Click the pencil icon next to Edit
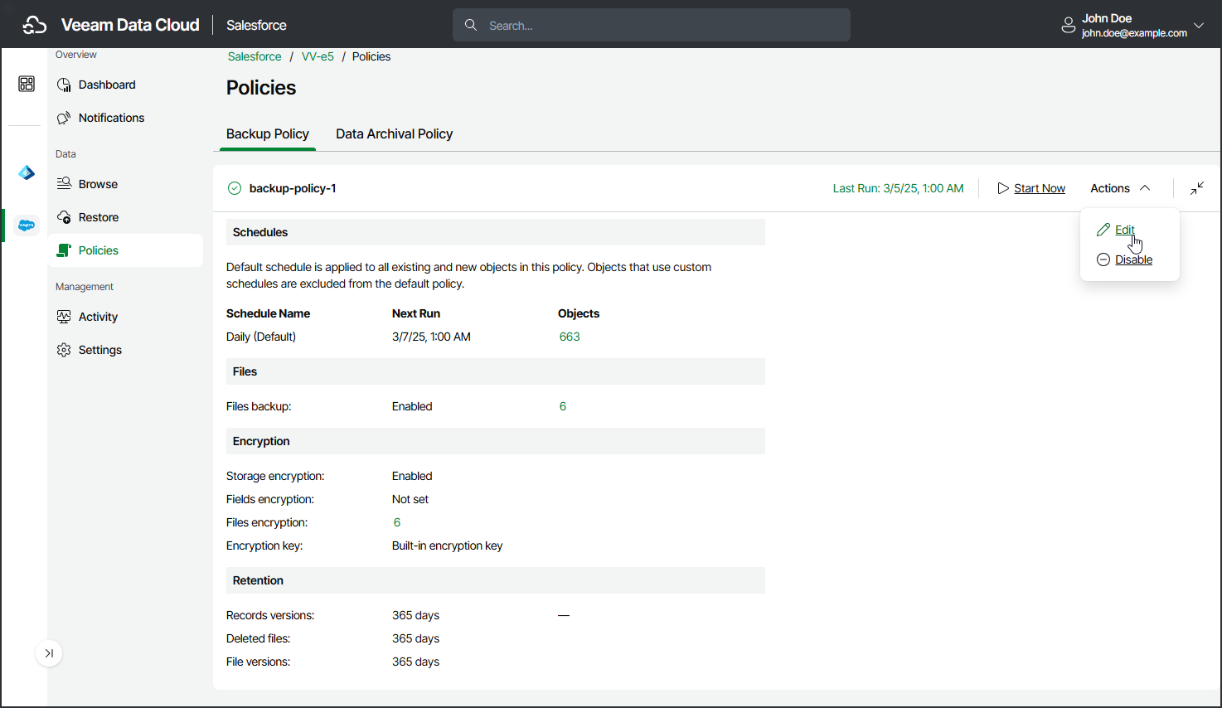This screenshot has width=1222, height=708. tap(1103, 230)
